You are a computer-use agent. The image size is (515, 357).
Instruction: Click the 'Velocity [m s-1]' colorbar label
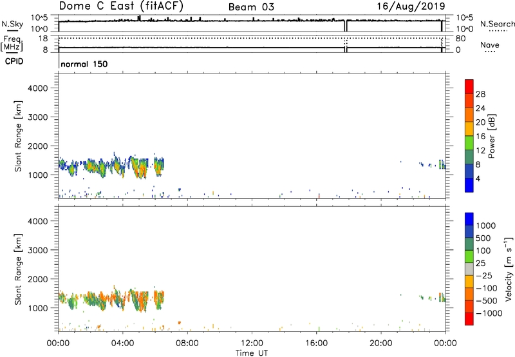tap(508, 269)
